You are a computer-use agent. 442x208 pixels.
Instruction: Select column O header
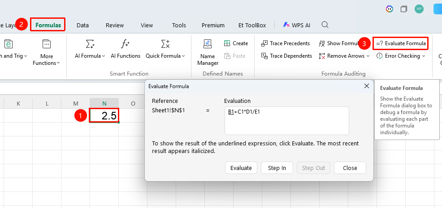pos(133,103)
